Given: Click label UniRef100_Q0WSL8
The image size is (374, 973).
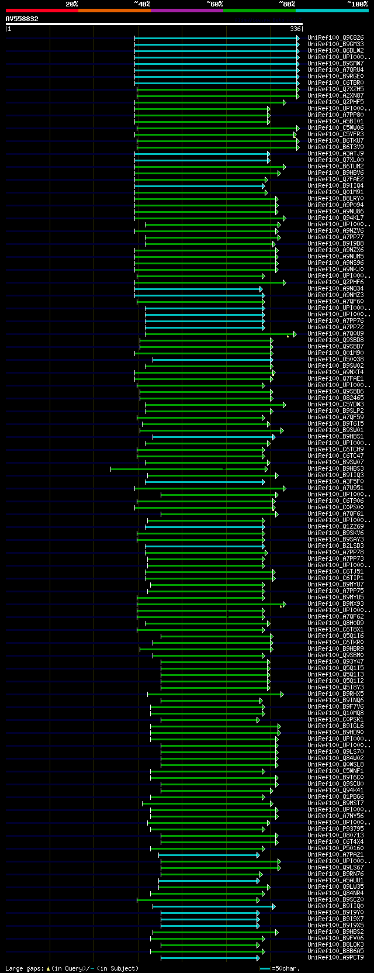Looking at the screenshot, I should (x=335, y=765).
